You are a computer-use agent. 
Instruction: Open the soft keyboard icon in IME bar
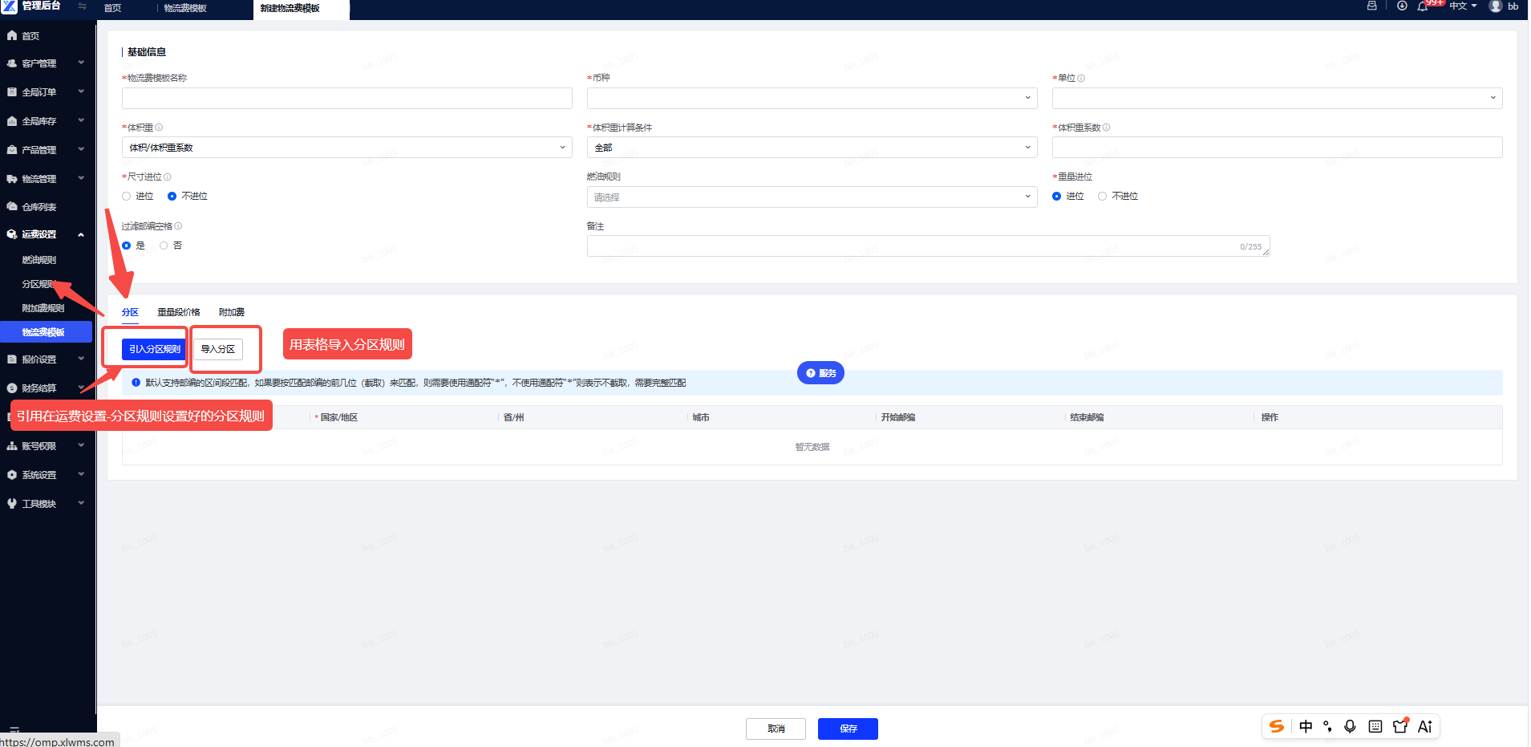pos(1375,726)
